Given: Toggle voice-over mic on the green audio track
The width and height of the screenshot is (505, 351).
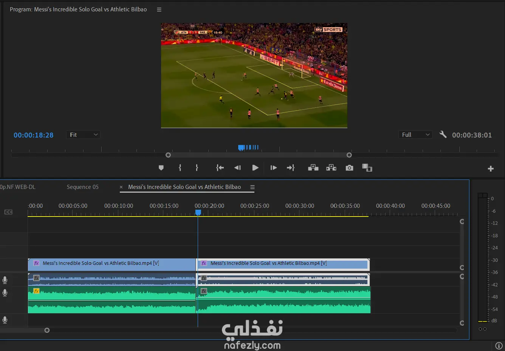Looking at the screenshot, I should (5, 293).
